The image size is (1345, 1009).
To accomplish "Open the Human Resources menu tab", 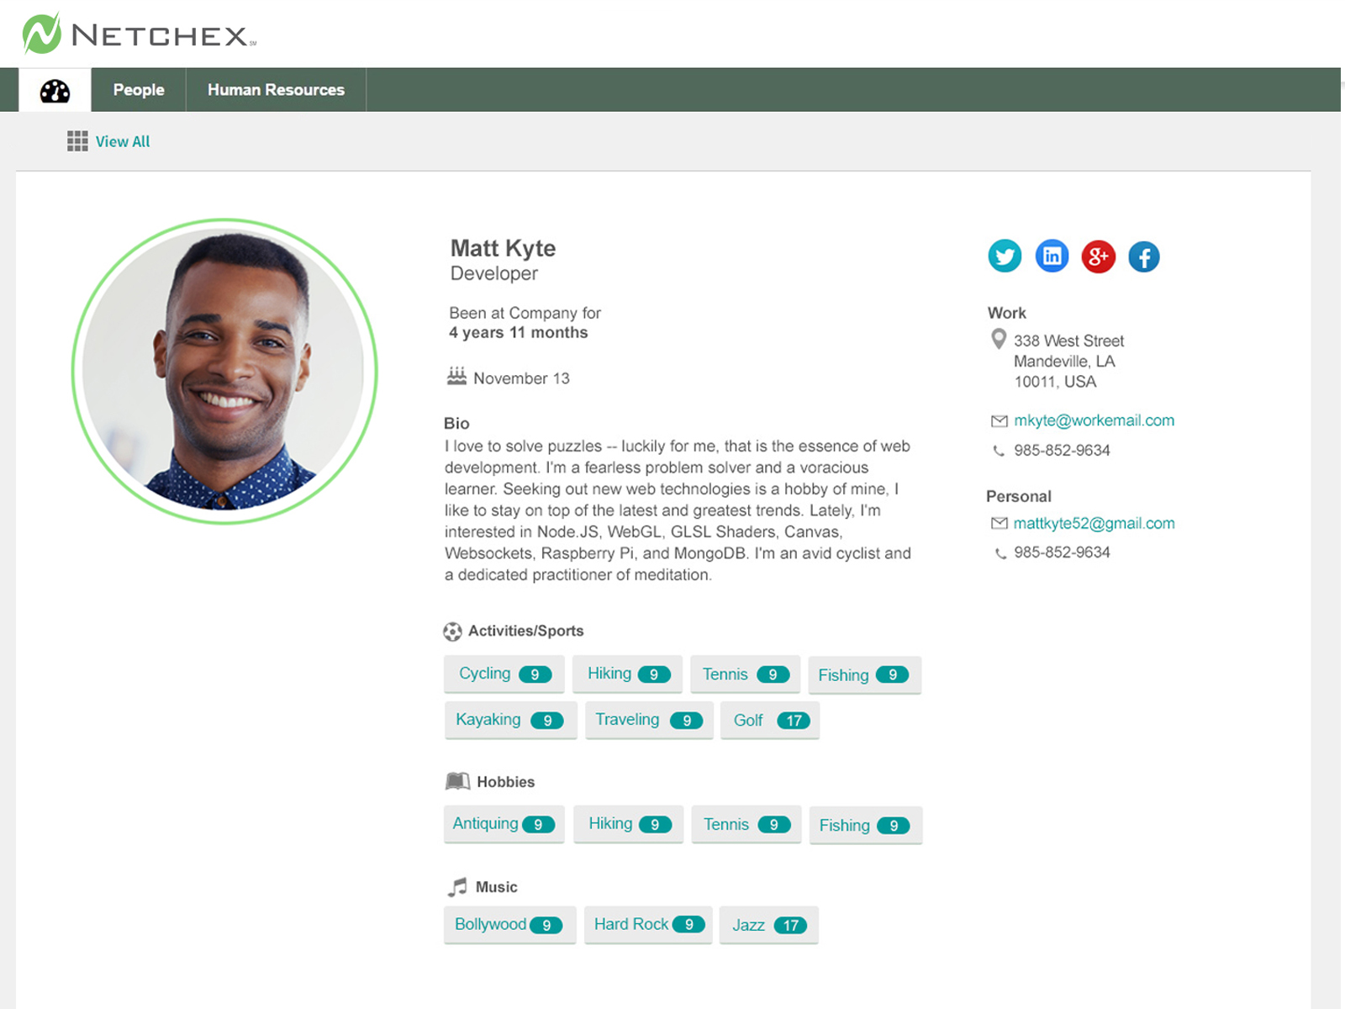I will [276, 90].
